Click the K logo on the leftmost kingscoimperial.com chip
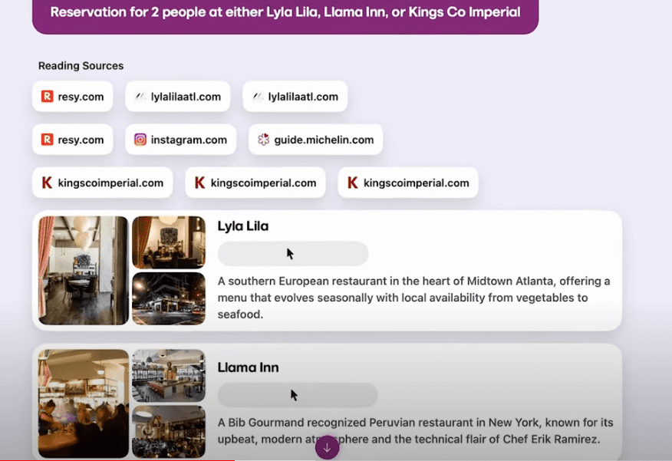The height and width of the screenshot is (461, 672). pos(48,183)
